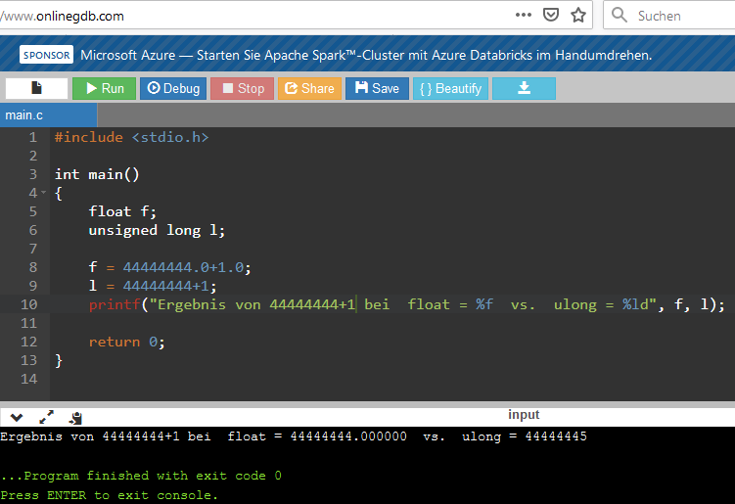
Task: Click on '#include <stdio.h>' line
Action: (132, 137)
